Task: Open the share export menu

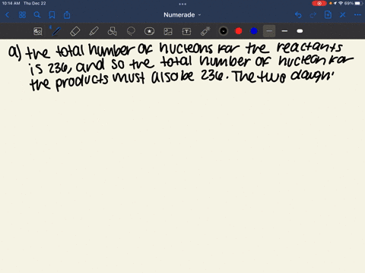Action: pyautogui.click(x=67, y=15)
